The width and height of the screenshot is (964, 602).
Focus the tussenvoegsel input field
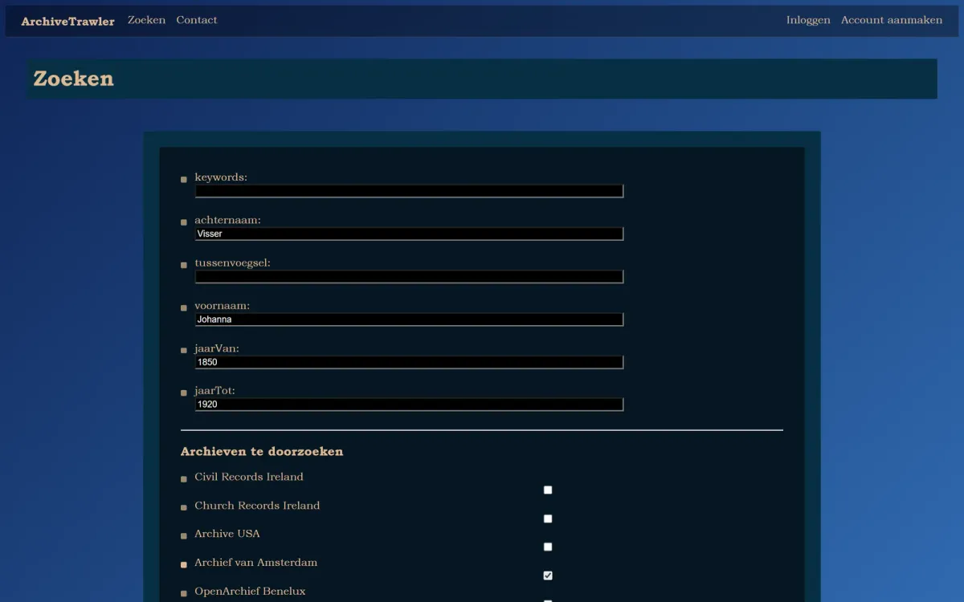click(409, 276)
